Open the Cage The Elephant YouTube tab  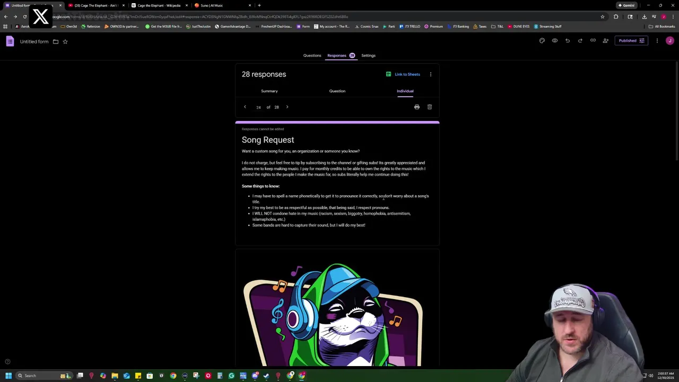point(96,5)
